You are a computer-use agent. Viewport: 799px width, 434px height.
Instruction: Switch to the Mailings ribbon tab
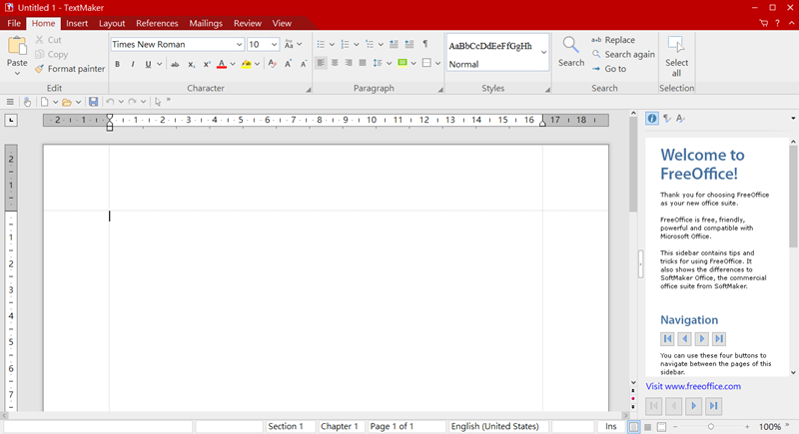pos(206,23)
